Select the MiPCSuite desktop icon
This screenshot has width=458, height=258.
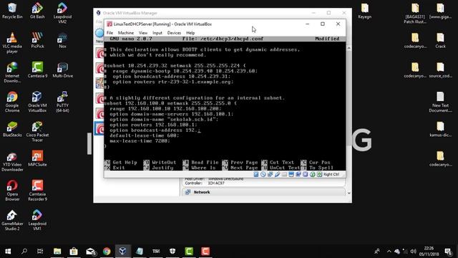[37, 158]
